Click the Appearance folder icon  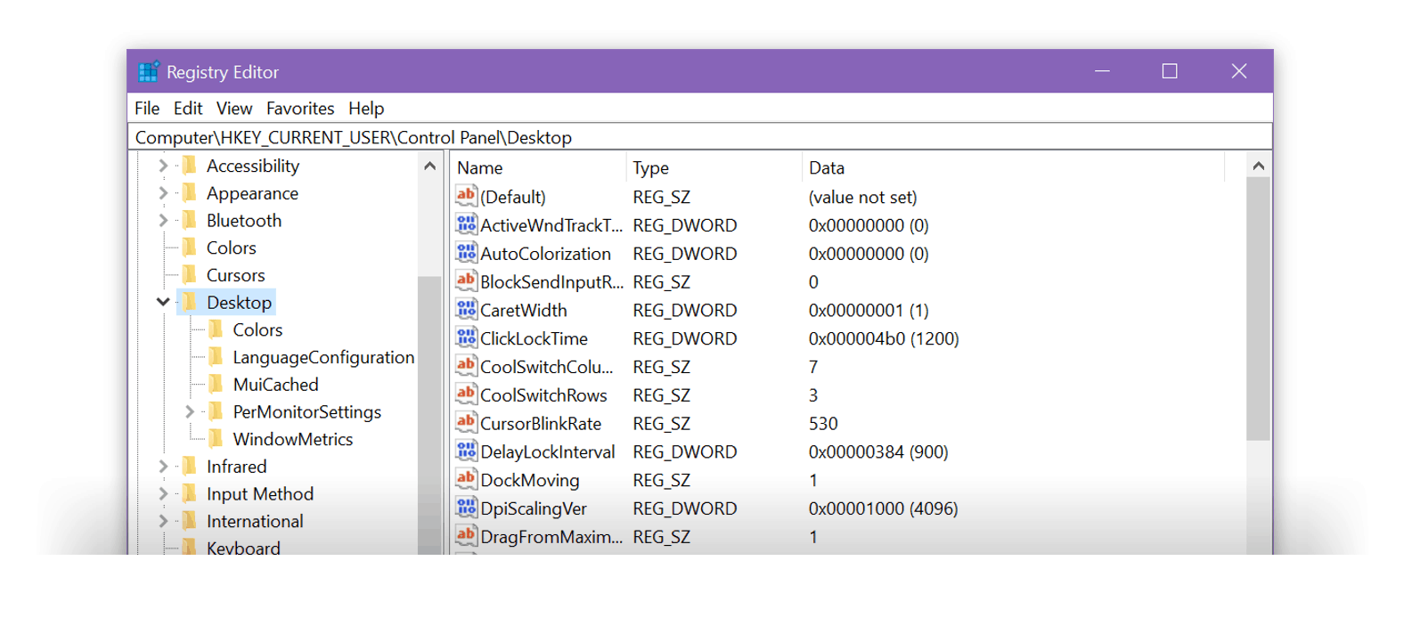(190, 193)
